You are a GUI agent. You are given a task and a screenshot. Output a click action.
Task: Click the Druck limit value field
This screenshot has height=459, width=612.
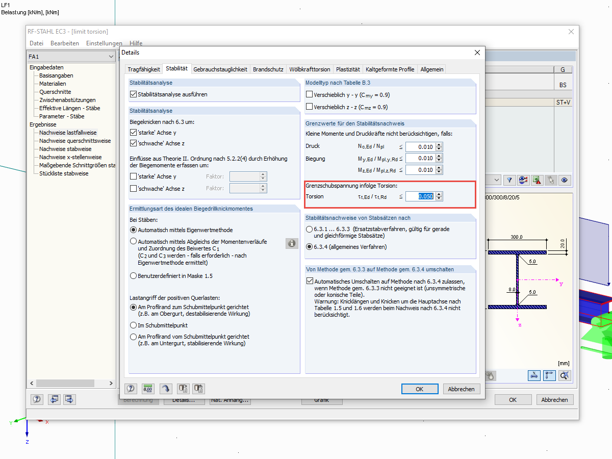pos(421,147)
